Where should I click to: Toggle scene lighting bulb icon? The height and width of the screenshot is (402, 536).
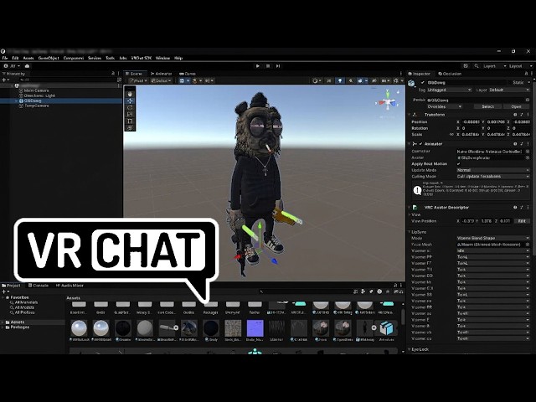[340, 80]
